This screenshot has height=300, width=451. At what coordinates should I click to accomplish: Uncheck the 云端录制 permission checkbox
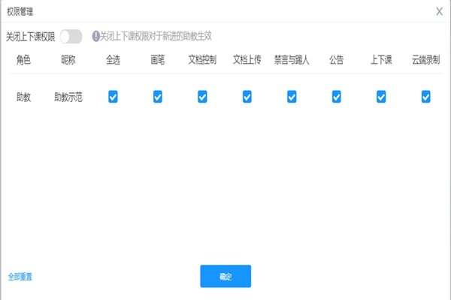click(426, 96)
